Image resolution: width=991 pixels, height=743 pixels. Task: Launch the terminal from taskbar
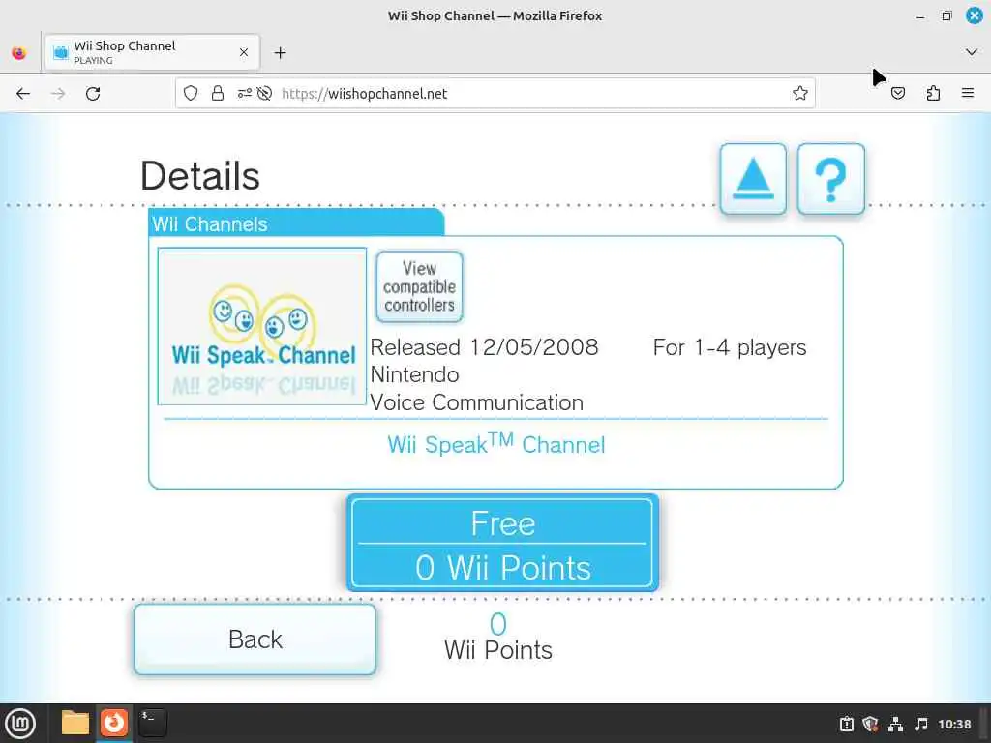point(152,723)
